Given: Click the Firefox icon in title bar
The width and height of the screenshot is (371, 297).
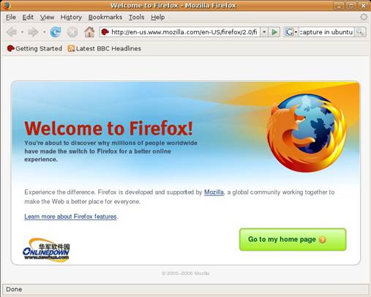Looking at the screenshot, I should (x=7, y=5).
